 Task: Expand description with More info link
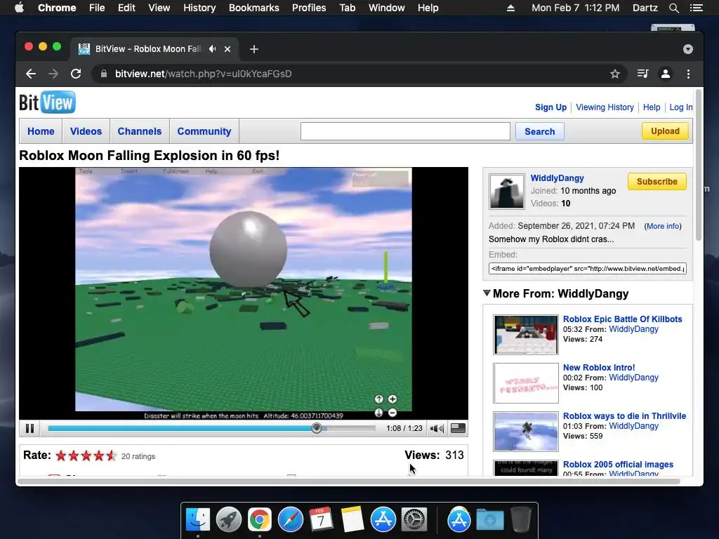pyautogui.click(x=663, y=226)
